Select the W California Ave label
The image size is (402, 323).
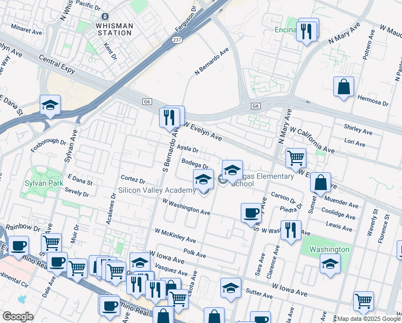click(312, 139)
